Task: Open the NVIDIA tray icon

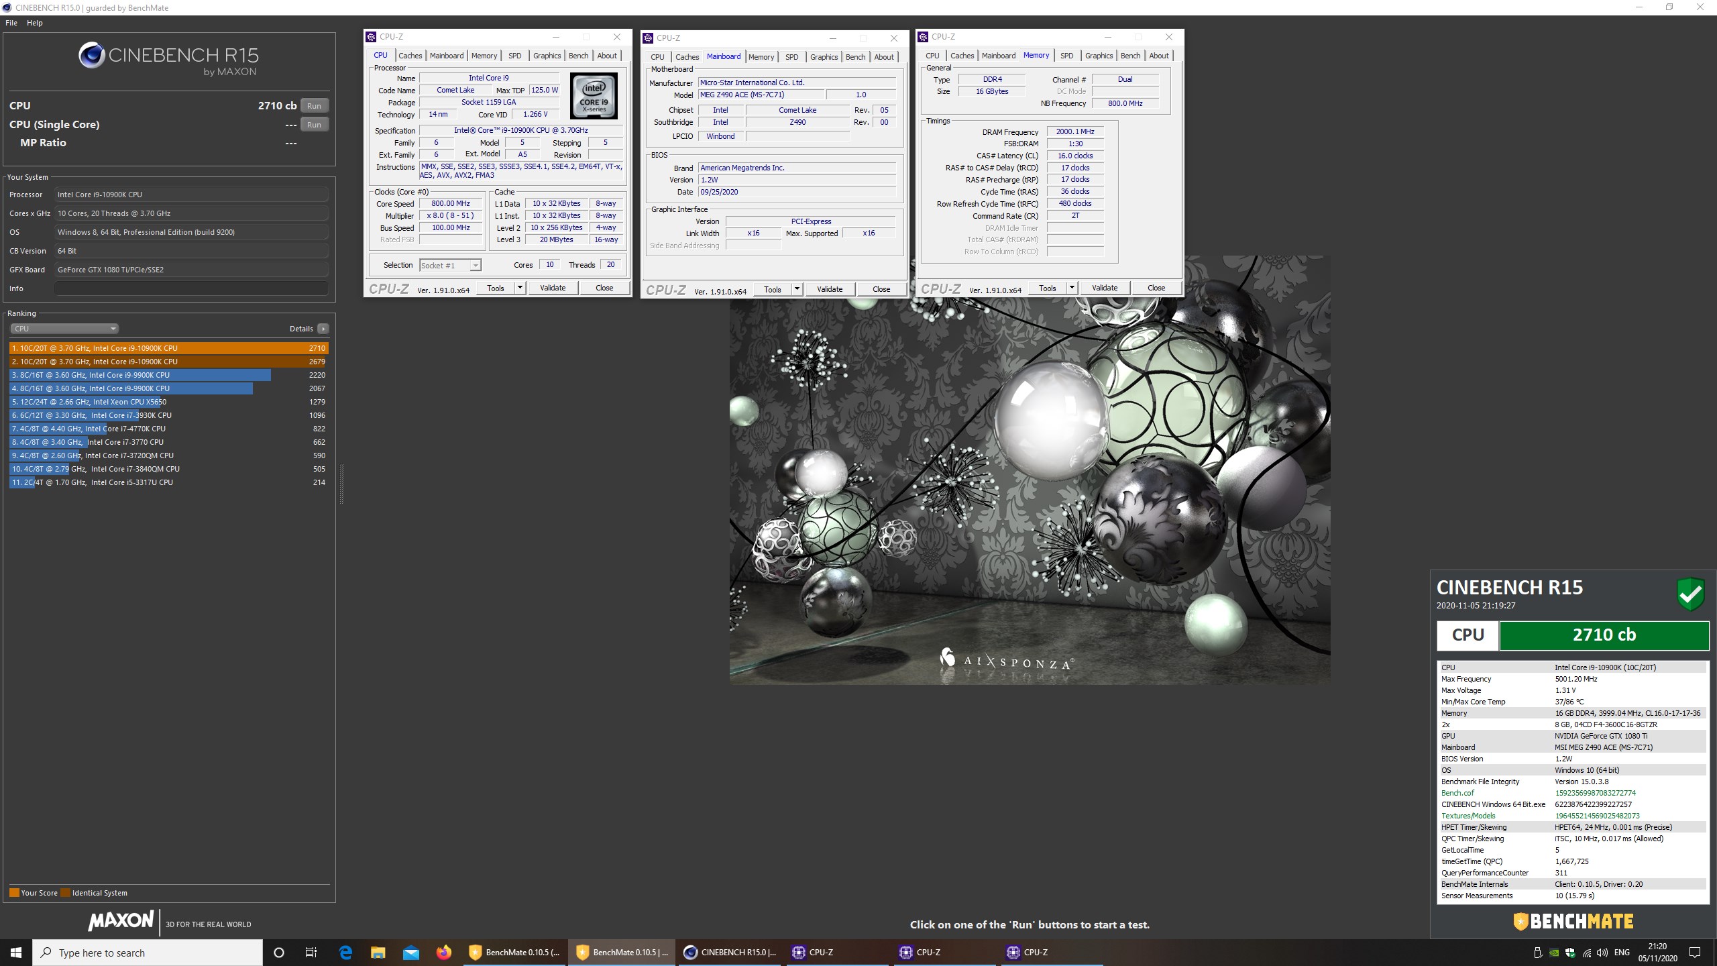Action: click(1554, 953)
